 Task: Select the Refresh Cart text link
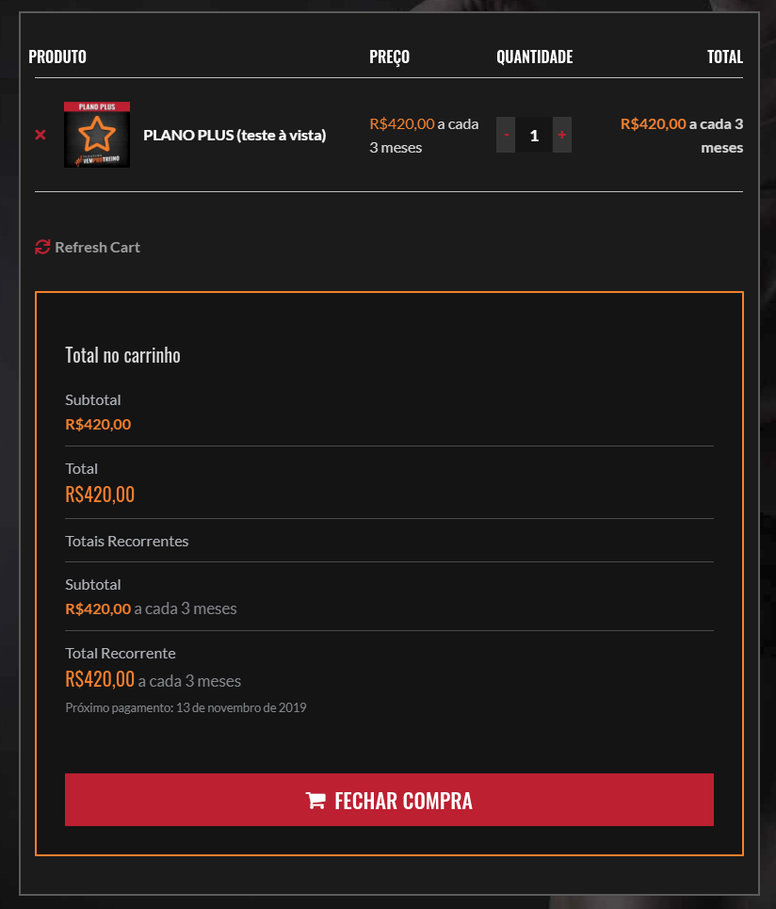(x=97, y=247)
